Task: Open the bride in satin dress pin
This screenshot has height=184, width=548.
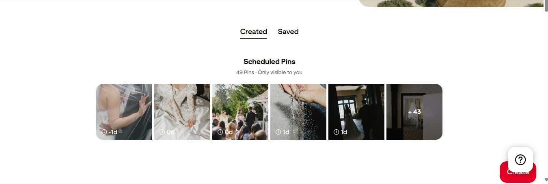Action: click(182, 112)
